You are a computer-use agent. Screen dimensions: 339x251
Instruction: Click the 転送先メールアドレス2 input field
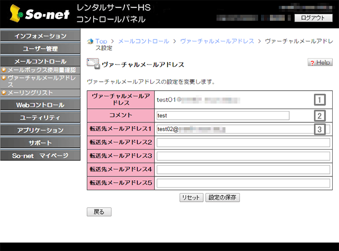tap(243, 143)
